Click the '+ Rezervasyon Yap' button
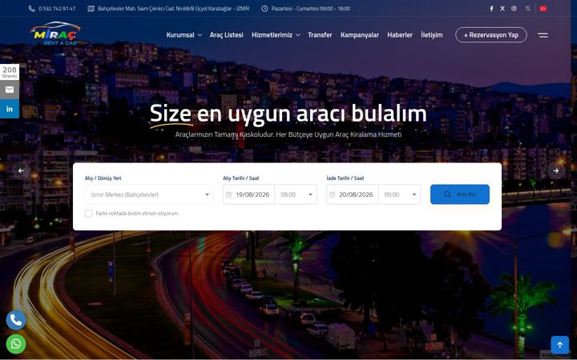The width and height of the screenshot is (577, 360). click(491, 35)
